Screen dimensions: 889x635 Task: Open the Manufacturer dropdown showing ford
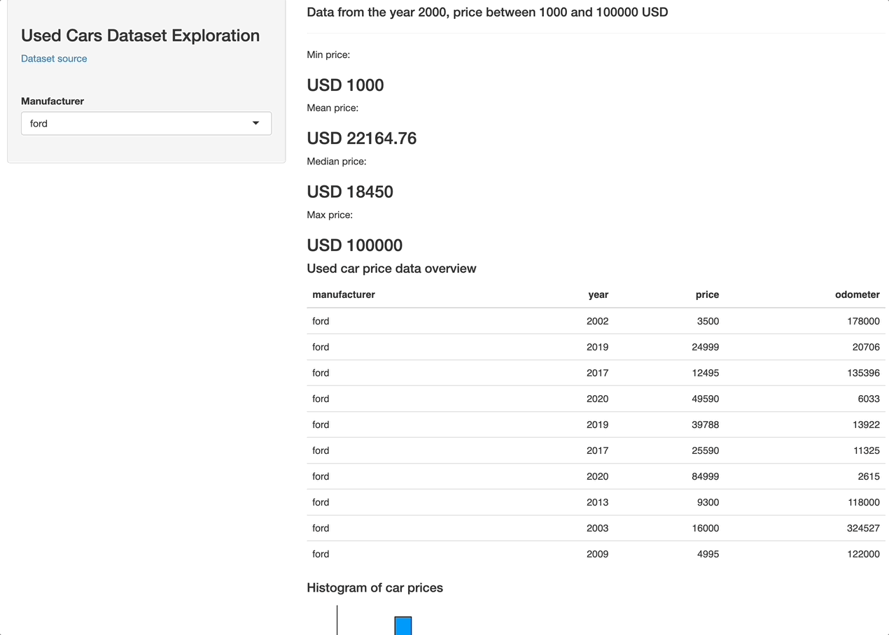pos(146,123)
